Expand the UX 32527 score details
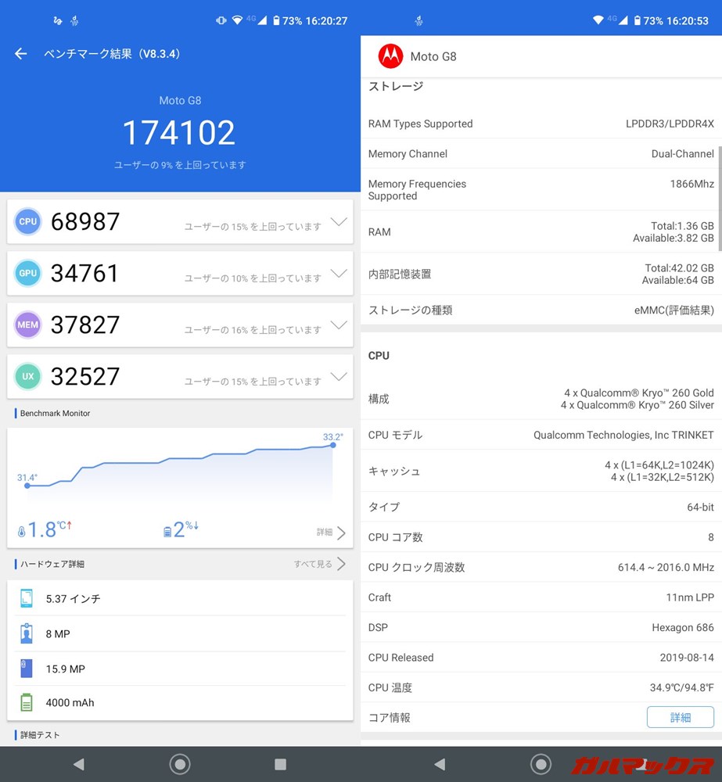This screenshot has width=722, height=782. (x=339, y=376)
